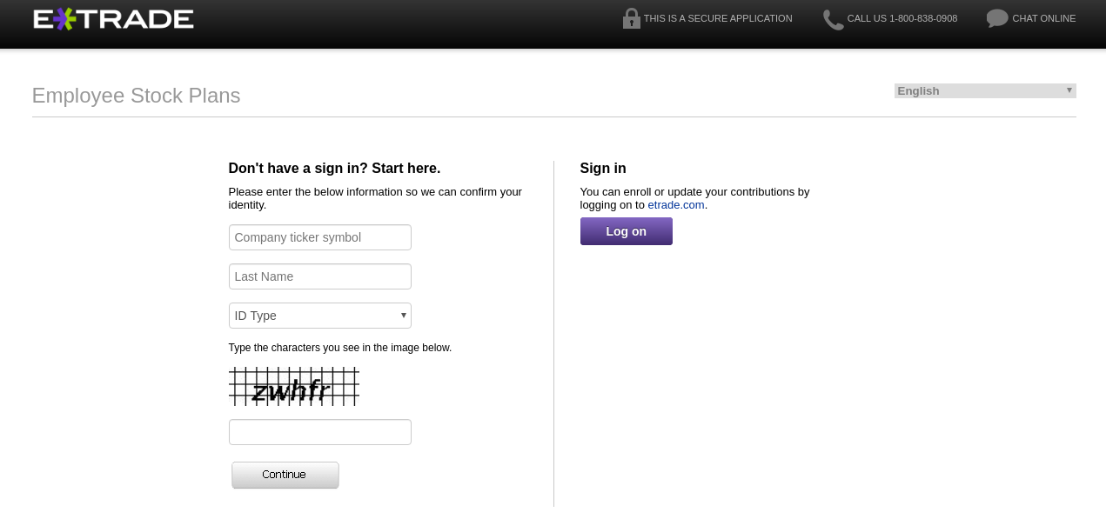
Task: Follow the etrade.com link
Action: (675, 205)
